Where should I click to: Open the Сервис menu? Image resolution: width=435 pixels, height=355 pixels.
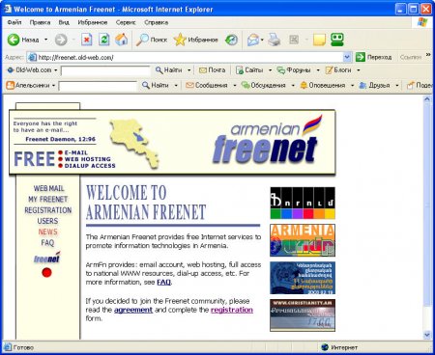(126, 22)
